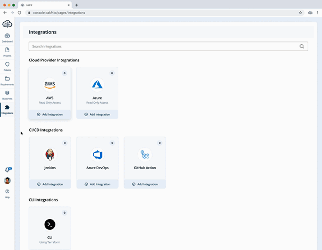Select the oak9 browser tab
322x250 pixels.
tap(45, 5)
